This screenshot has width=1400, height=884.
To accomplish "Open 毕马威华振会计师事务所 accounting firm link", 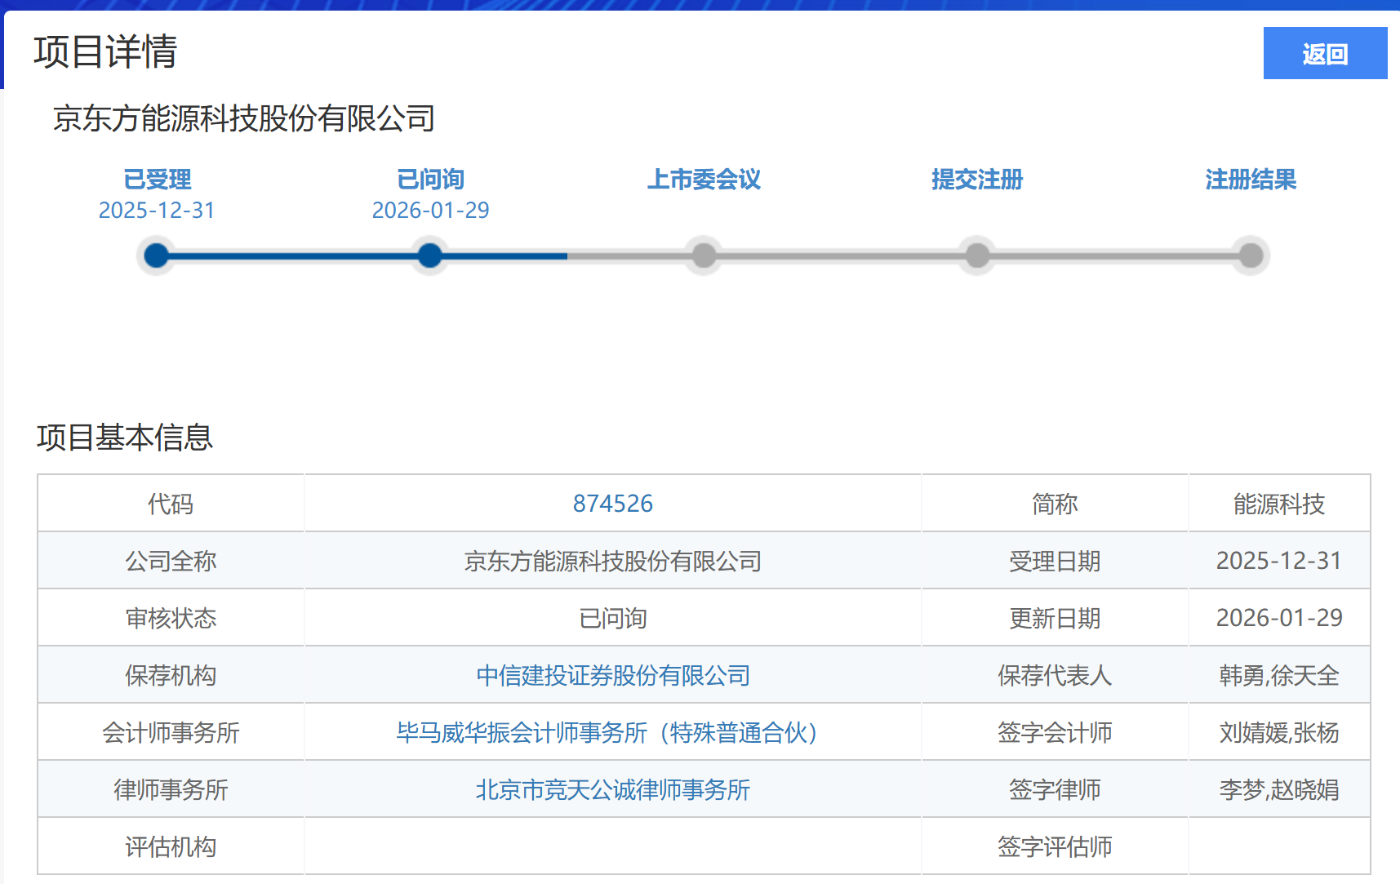I will coord(607,732).
